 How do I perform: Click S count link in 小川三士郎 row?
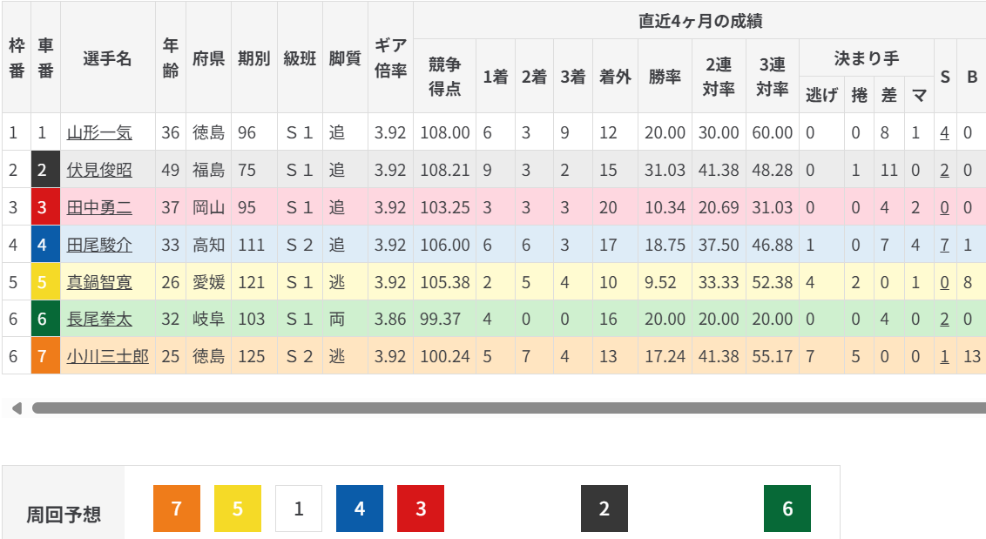tap(944, 357)
